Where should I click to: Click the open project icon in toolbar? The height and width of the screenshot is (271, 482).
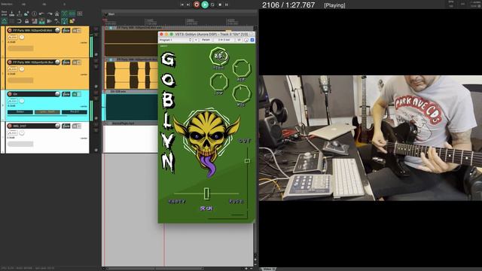[19, 14]
